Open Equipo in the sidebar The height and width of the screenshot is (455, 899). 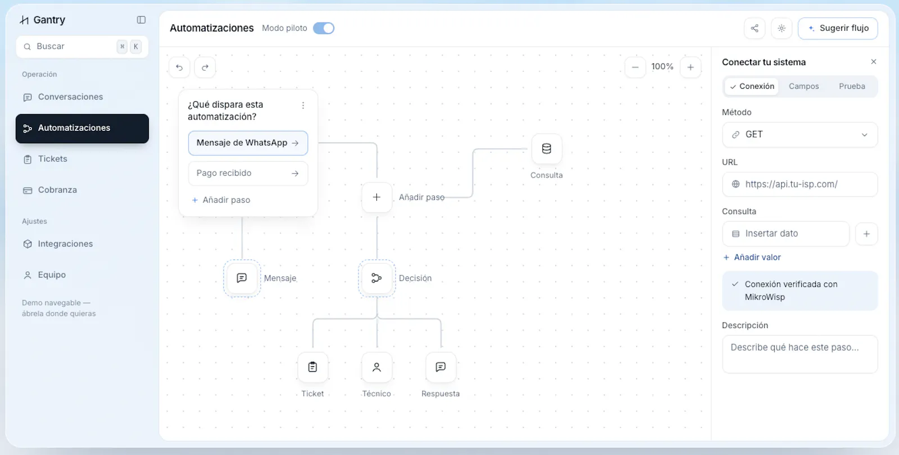[x=82, y=275]
